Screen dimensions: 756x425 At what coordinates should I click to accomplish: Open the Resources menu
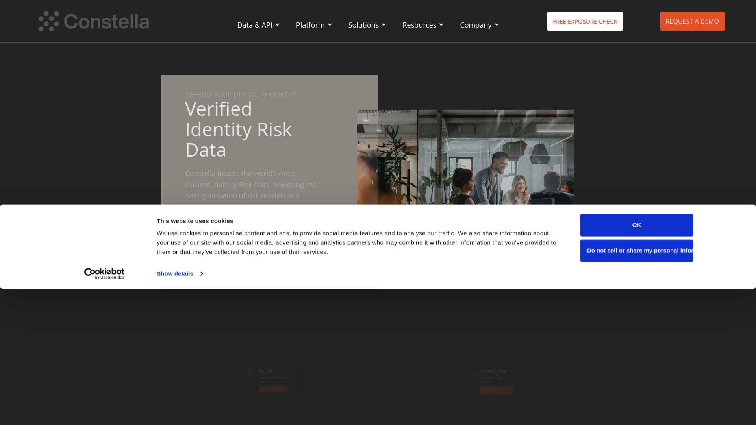[x=423, y=25]
